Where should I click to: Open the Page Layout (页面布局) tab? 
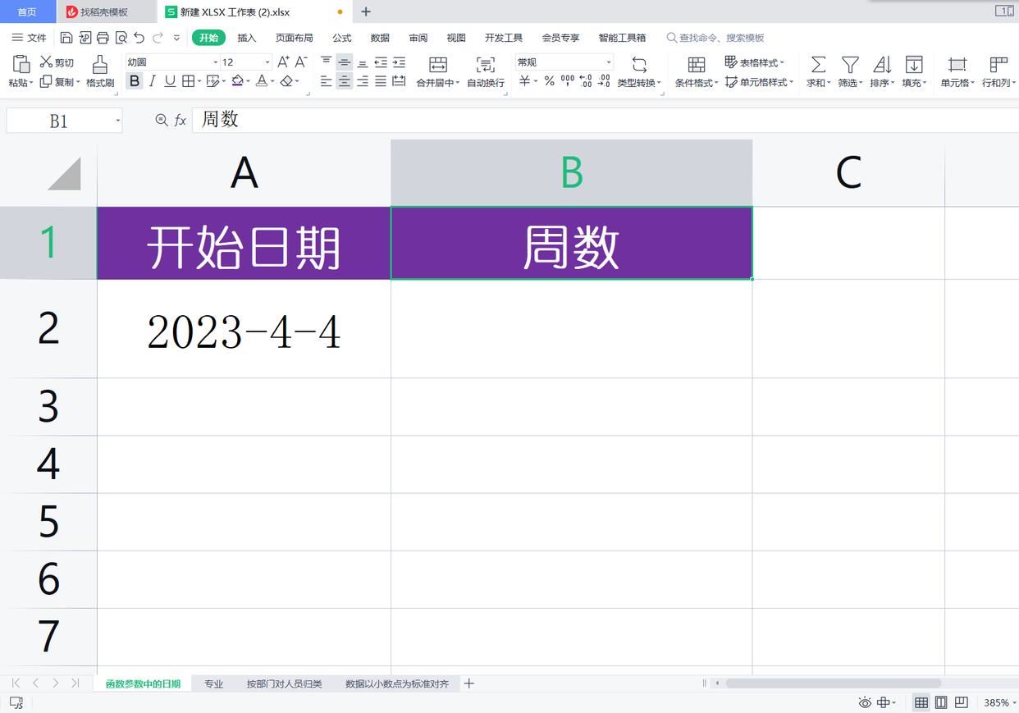tap(294, 38)
